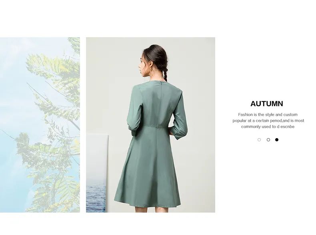Screen dimensions: 316x235
Task: Select the filled black carousel dot
Action: coord(277,140)
